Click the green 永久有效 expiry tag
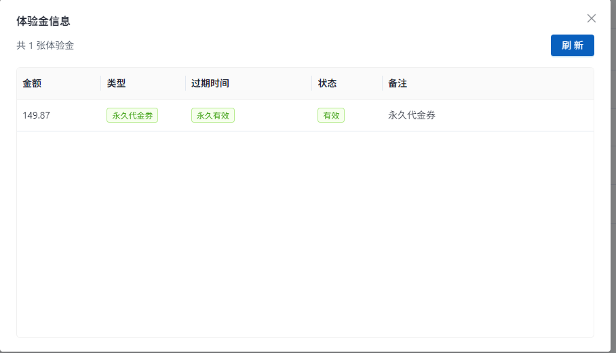The width and height of the screenshot is (616, 353). (212, 115)
